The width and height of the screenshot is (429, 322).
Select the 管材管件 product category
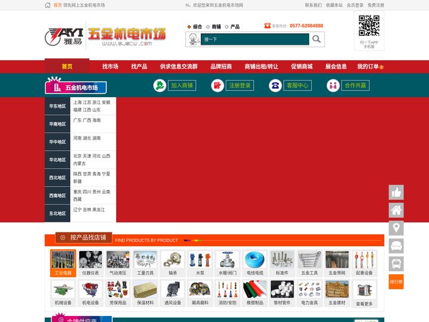tap(282, 293)
